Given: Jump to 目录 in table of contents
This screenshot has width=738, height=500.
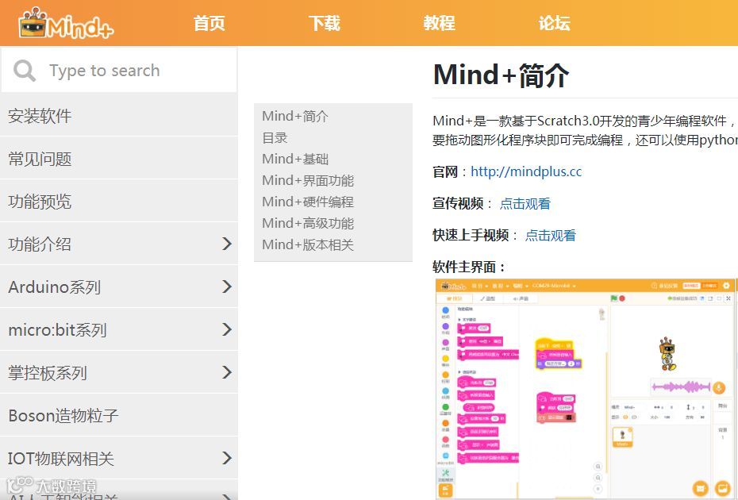Looking at the screenshot, I should [275, 137].
